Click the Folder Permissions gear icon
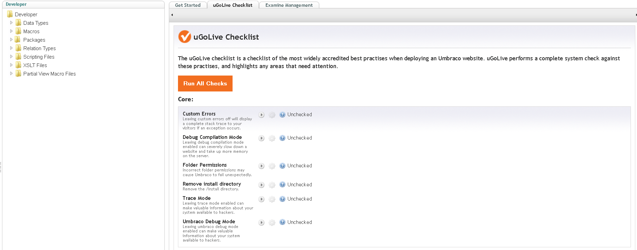The height and width of the screenshot is (250, 637). pyautogui.click(x=272, y=166)
